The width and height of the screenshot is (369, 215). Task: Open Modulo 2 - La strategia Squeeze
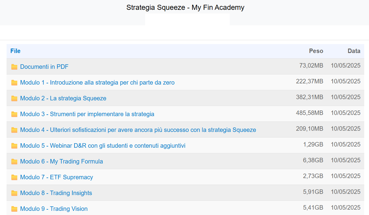pos(63,98)
